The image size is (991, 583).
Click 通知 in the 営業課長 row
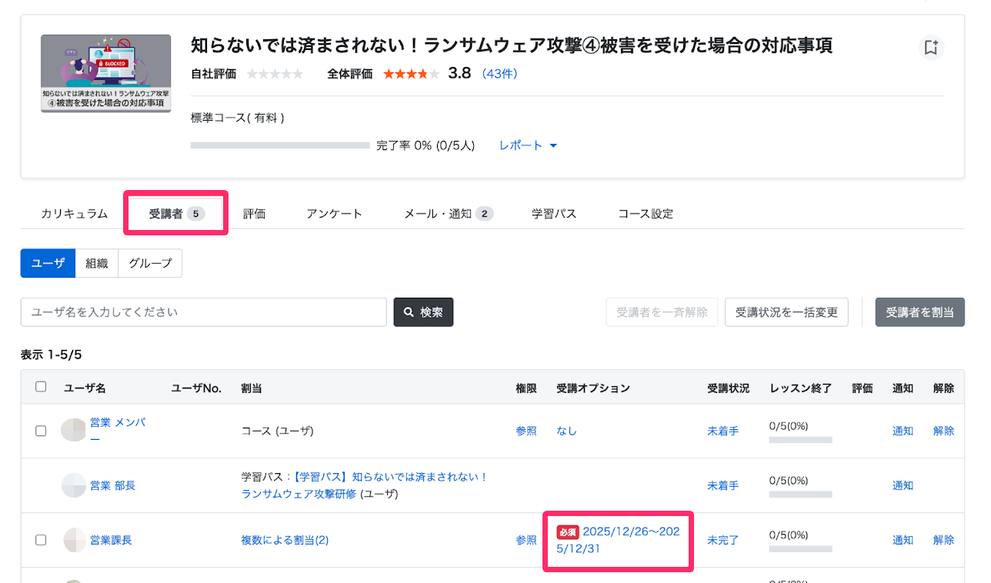click(x=903, y=540)
